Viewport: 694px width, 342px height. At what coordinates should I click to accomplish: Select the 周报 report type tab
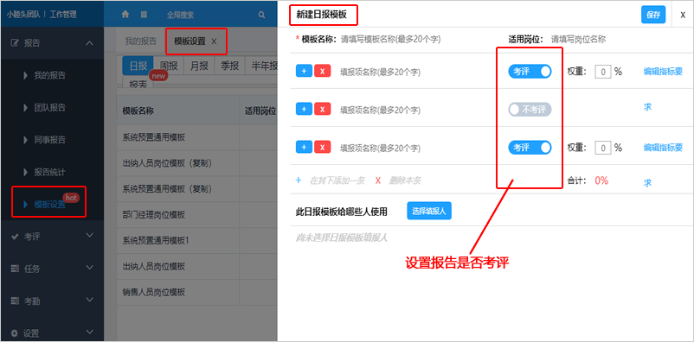click(169, 66)
